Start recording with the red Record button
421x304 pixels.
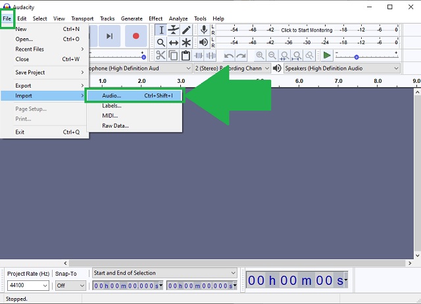pyautogui.click(x=136, y=36)
